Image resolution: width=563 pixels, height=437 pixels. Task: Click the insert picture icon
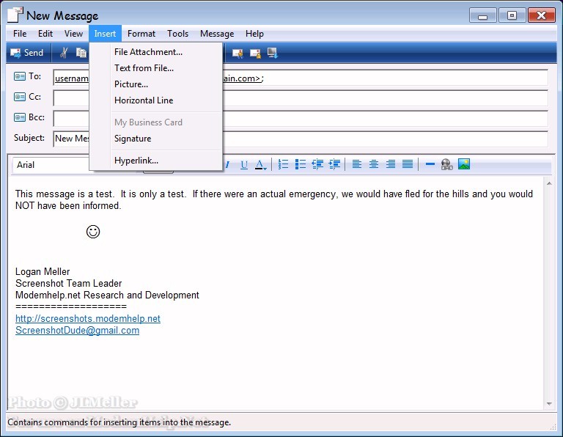(x=464, y=165)
